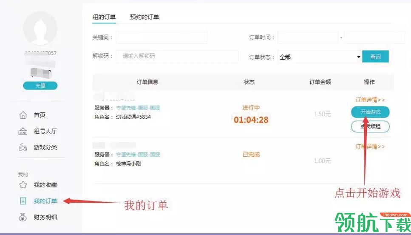
Task: Click the user avatar picture
Action: click(40, 28)
